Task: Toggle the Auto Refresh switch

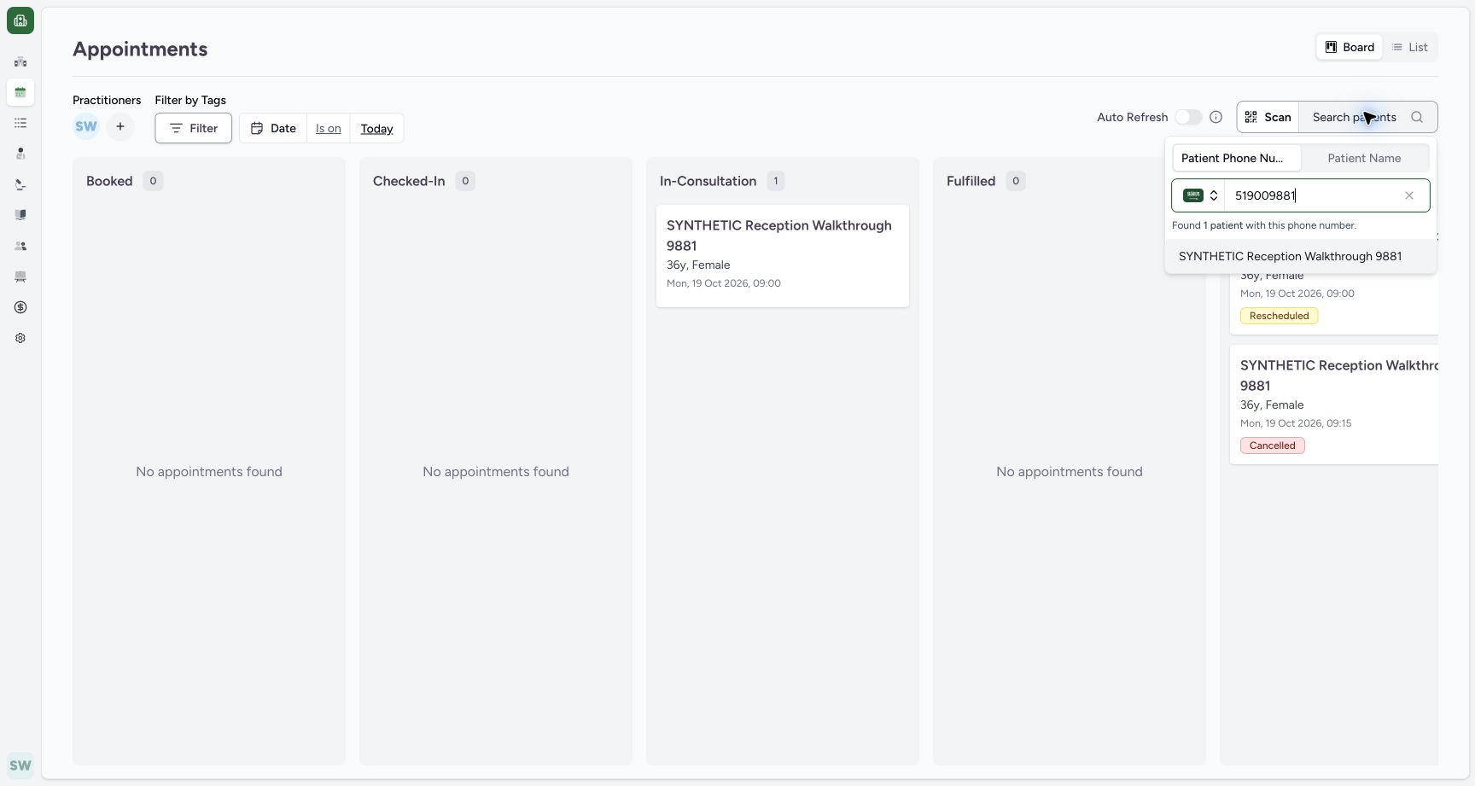Action: [1188, 117]
